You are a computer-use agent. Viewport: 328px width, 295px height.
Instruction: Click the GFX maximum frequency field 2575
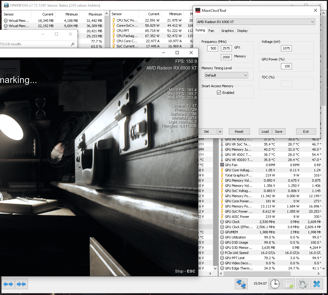click(x=226, y=48)
